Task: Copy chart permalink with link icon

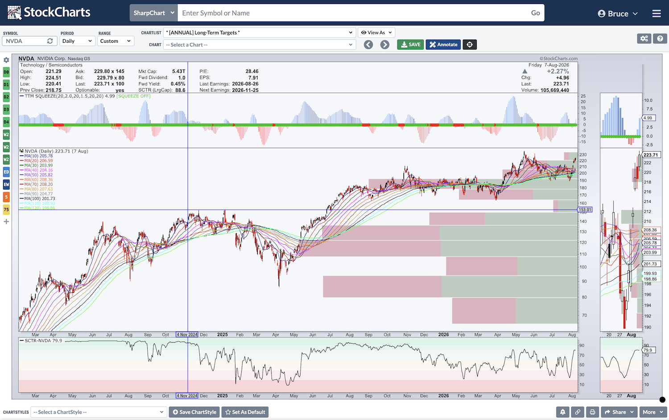Action: point(578,412)
